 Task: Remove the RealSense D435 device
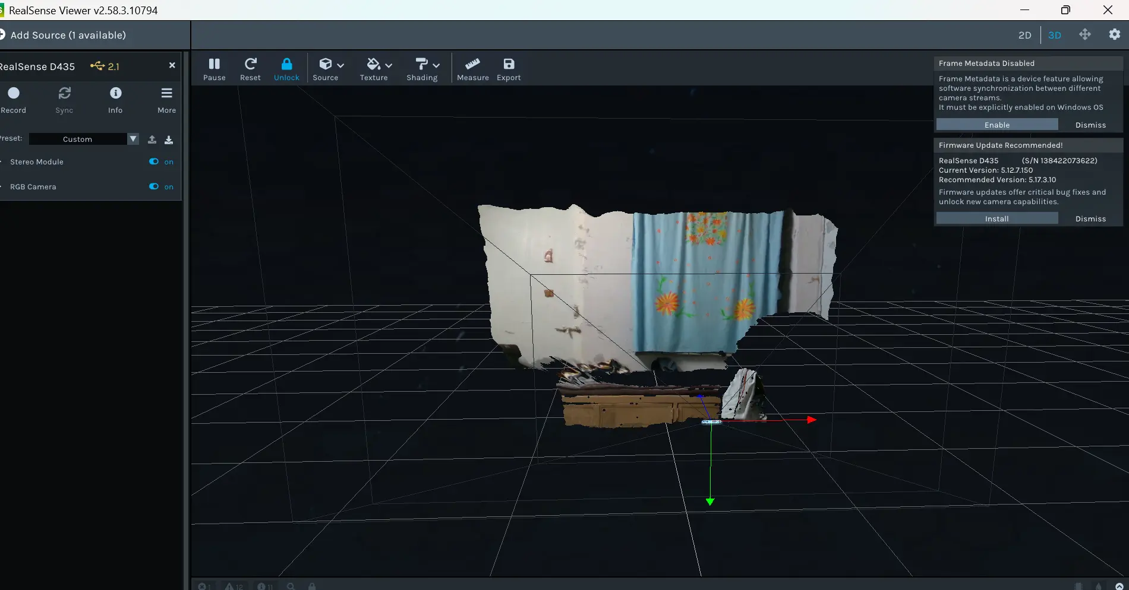click(x=172, y=65)
